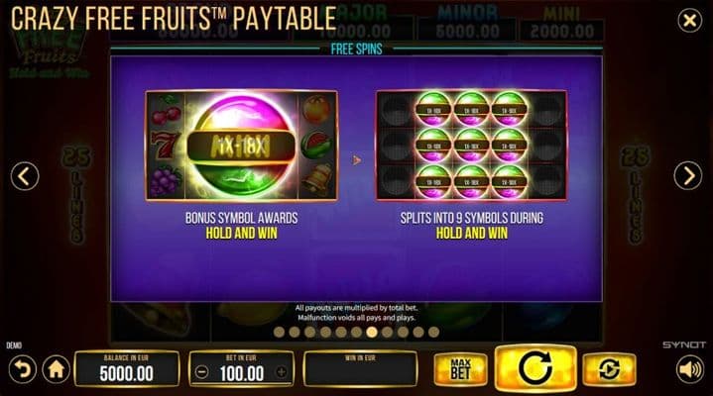Click the nine split symbols grid image
The image size is (713, 396).
(472, 146)
